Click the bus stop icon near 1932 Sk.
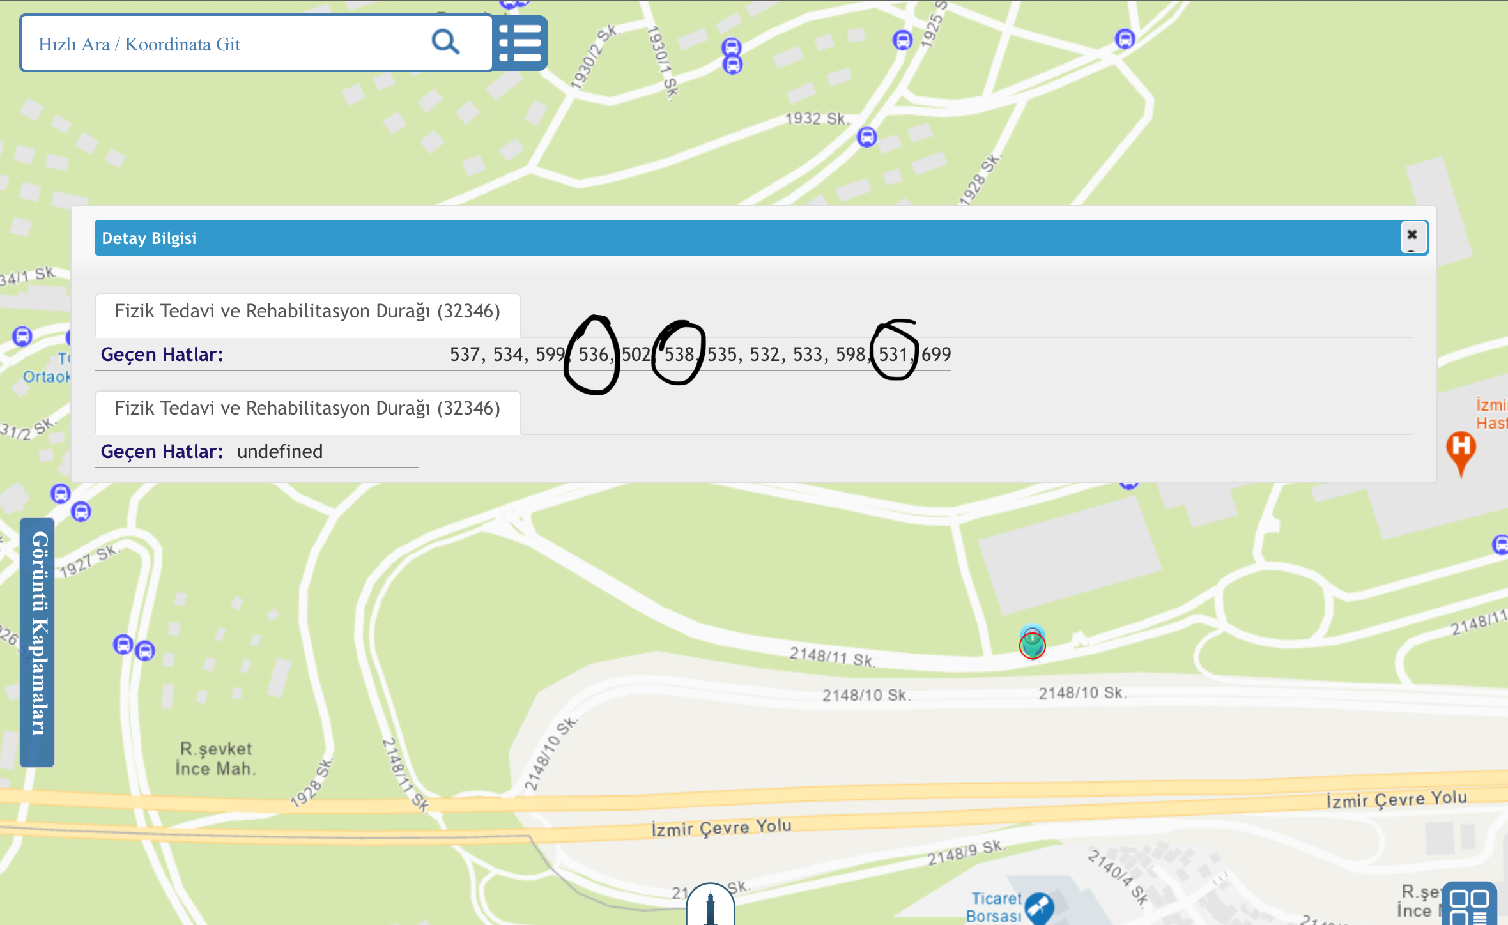This screenshot has height=925, width=1508. (x=866, y=137)
